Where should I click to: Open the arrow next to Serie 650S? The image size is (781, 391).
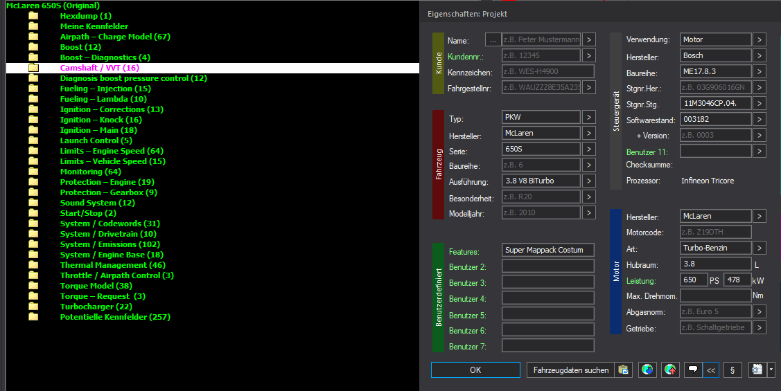coord(589,149)
